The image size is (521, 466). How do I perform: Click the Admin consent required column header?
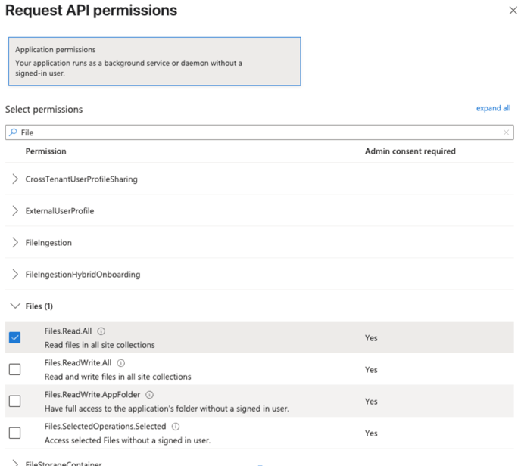[410, 151]
